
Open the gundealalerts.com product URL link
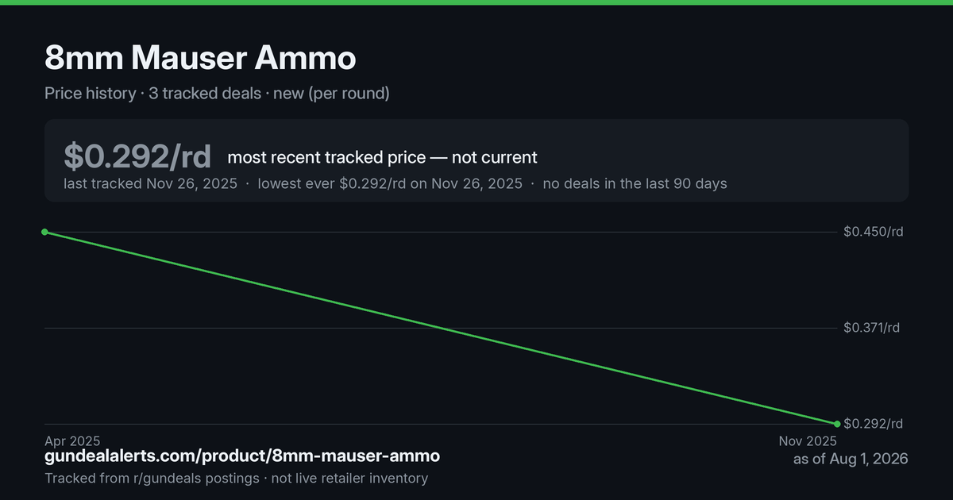[x=242, y=456]
